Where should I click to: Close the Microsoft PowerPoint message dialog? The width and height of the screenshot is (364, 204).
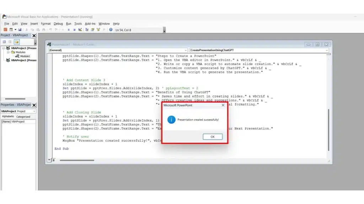click(x=223, y=105)
